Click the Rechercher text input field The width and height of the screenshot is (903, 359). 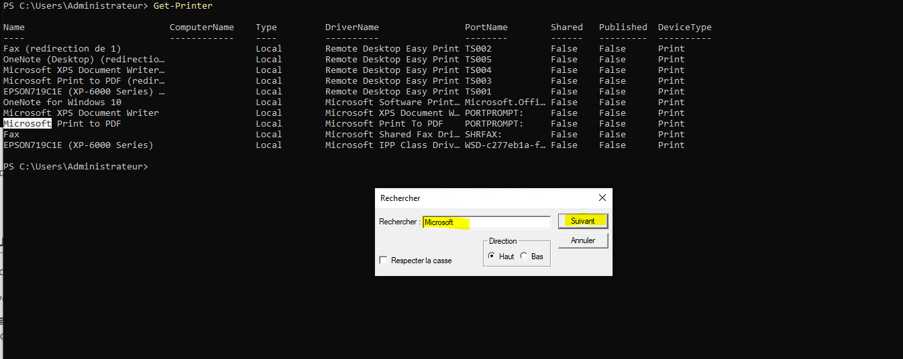point(486,222)
